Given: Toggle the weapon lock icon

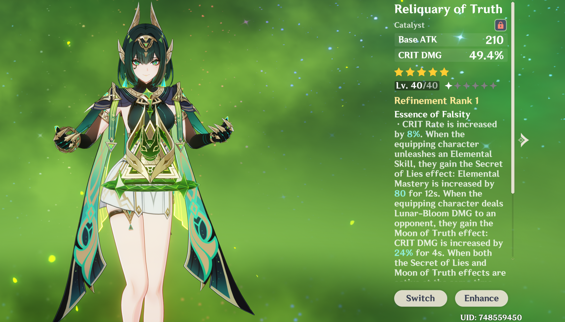Looking at the screenshot, I should pos(500,25).
